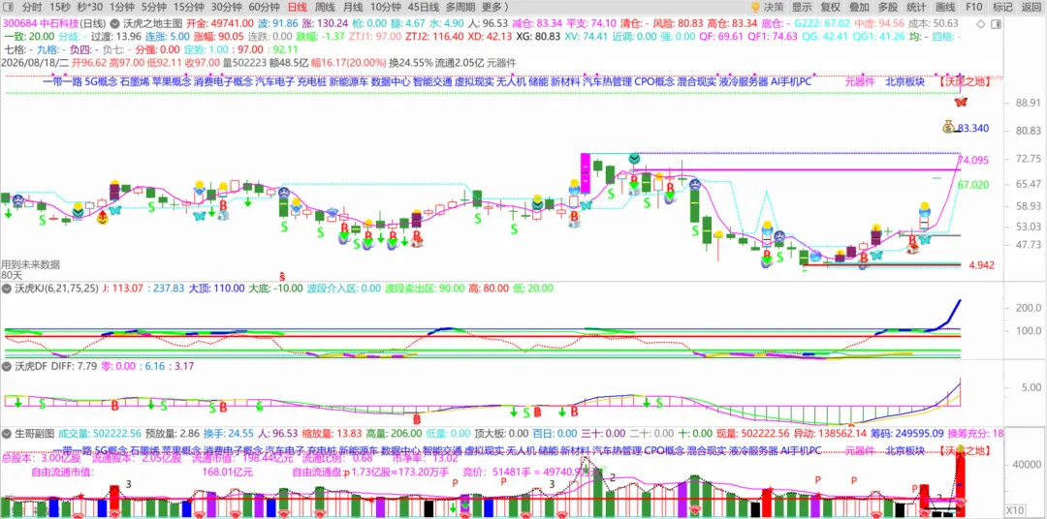Viewport: 1047px width, 519px height.
Task: Click the lightbulb icon beside 决策
Action: pos(755,8)
